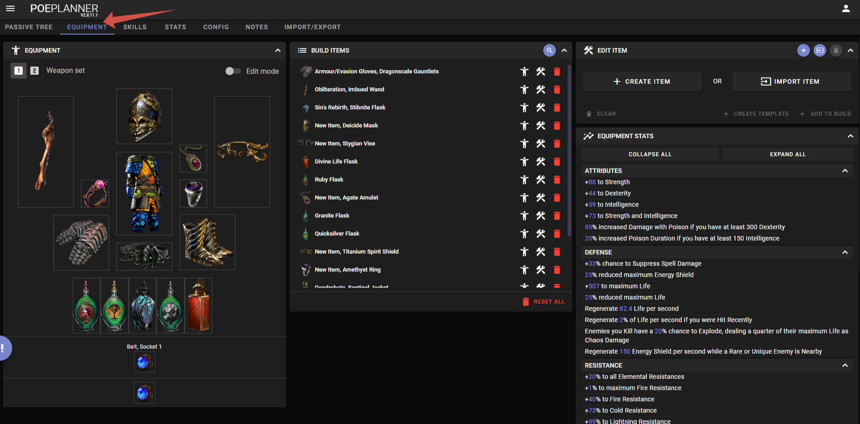The width and height of the screenshot is (860, 424).
Task: Open the user account icon
Action: 846,9
